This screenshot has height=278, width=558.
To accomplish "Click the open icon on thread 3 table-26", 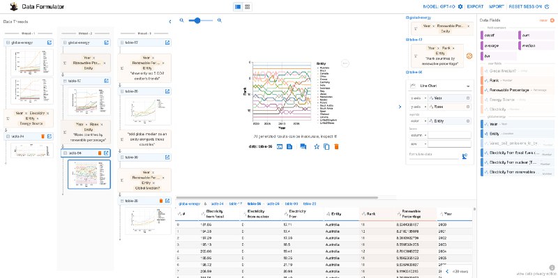I will click(x=167, y=91).
